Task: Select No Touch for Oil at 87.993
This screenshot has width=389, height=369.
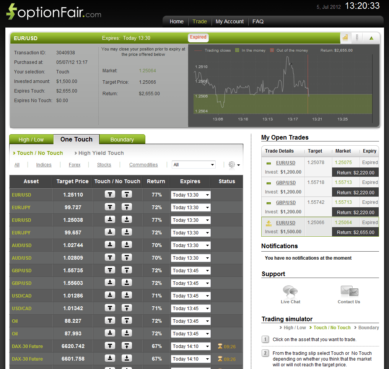Action: point(127,333)
